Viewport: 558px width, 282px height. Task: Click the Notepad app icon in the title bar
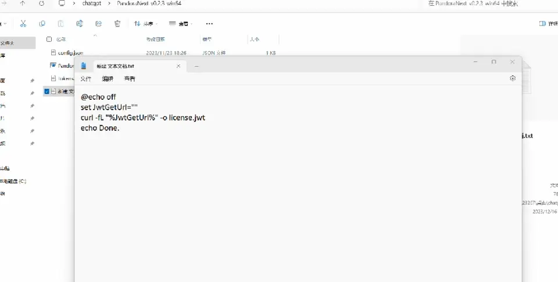pyautogui.click(x=84, y=66)
